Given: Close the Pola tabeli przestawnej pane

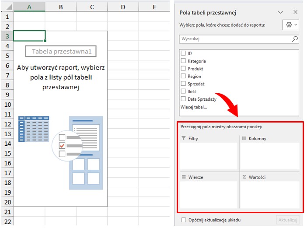Looking at the screenshot, I should point(296,12).
